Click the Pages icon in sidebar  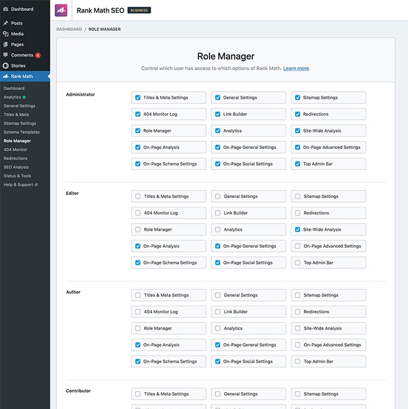coord(5,44)
